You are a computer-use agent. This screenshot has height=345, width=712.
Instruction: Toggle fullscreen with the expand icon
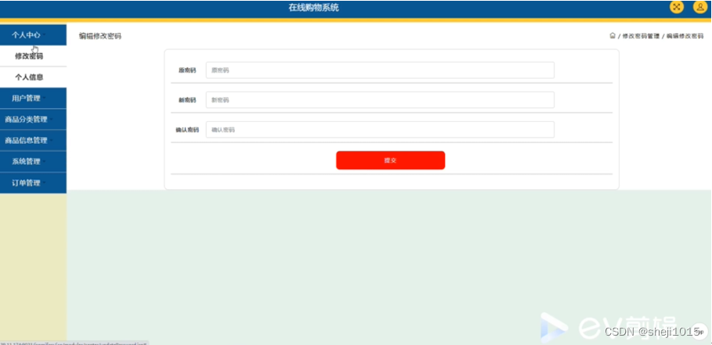[x=677, y=7]
